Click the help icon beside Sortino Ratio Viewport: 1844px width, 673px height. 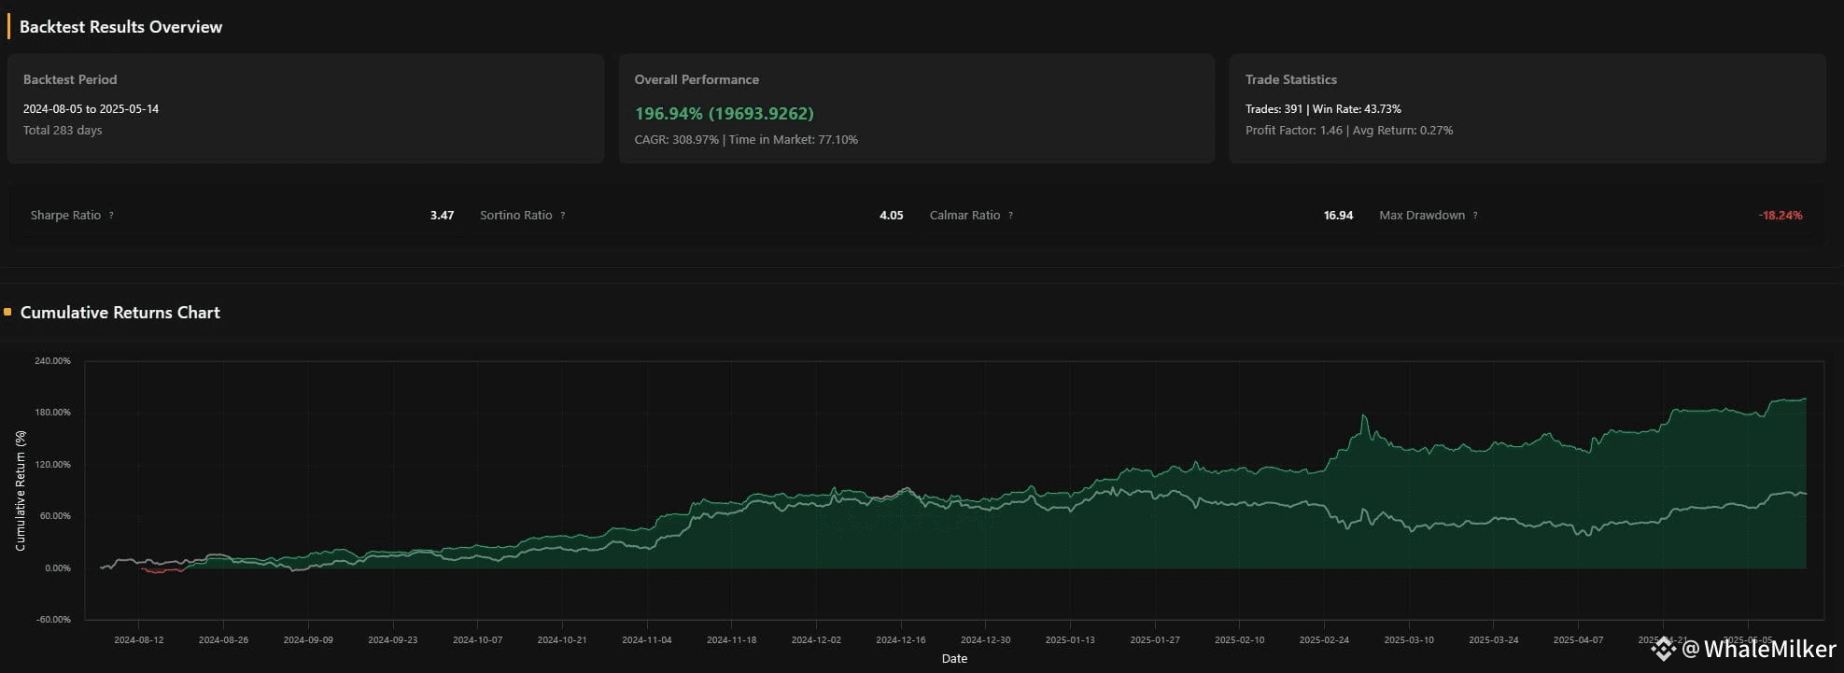click(x=563, y=216)
